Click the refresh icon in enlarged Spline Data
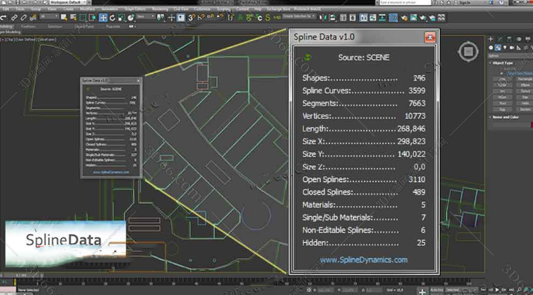The height and width of the screenshot is (295, 533). click(308, 57)
